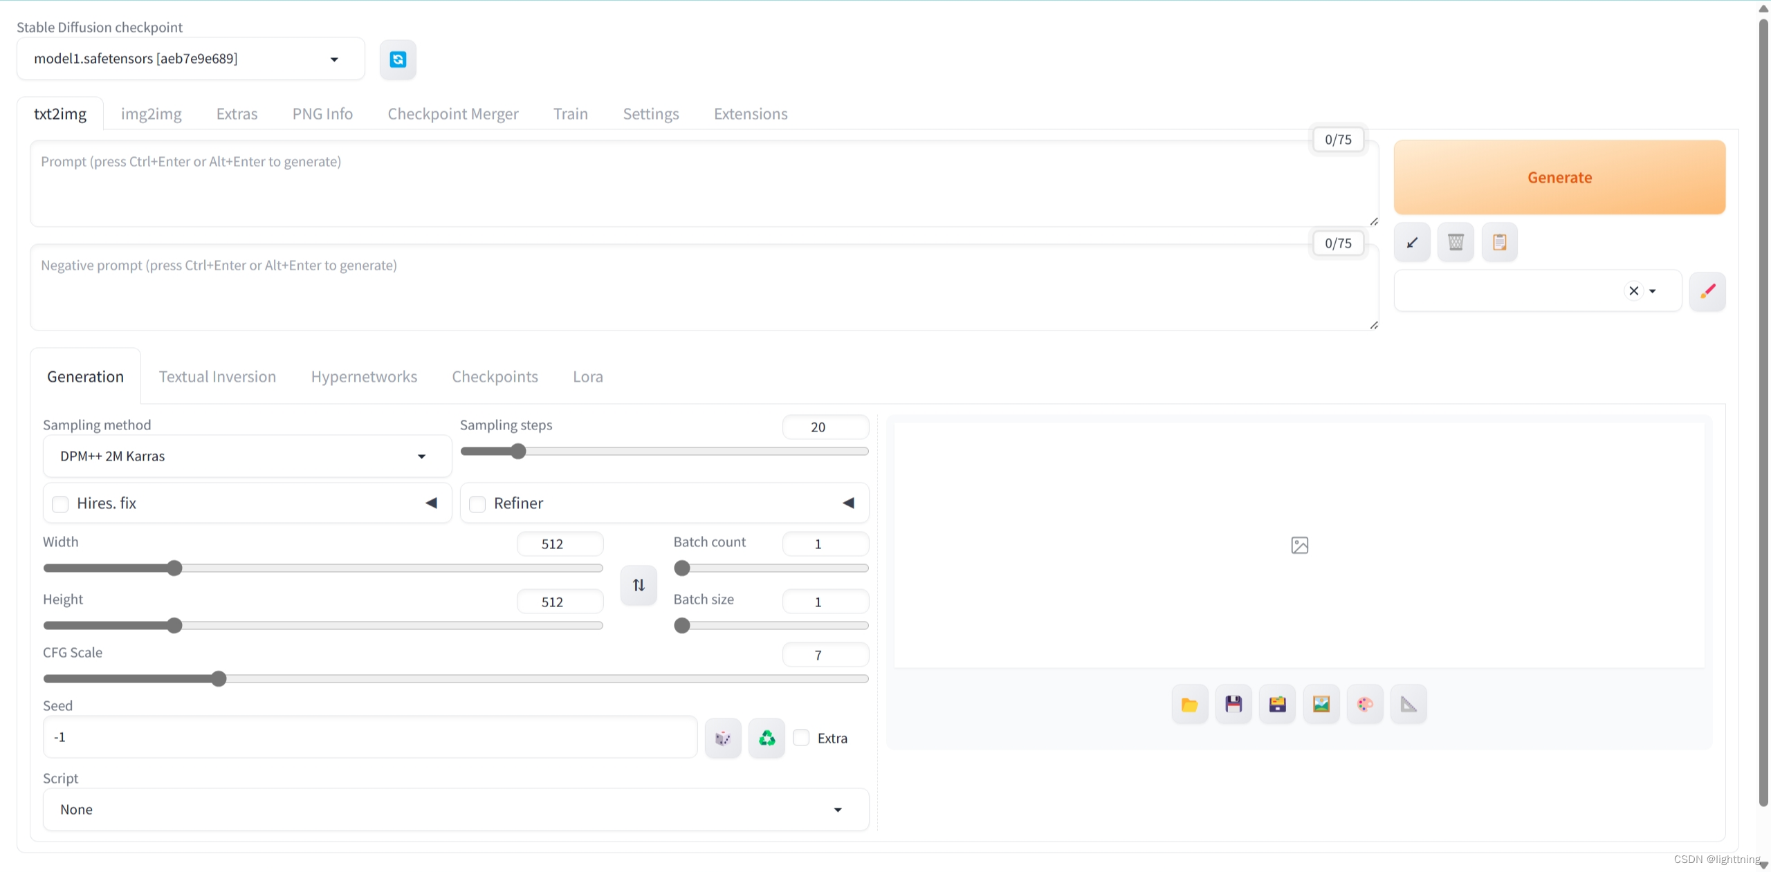
Task: Expand the Script dropdown
Action: [x=455, y=810]
